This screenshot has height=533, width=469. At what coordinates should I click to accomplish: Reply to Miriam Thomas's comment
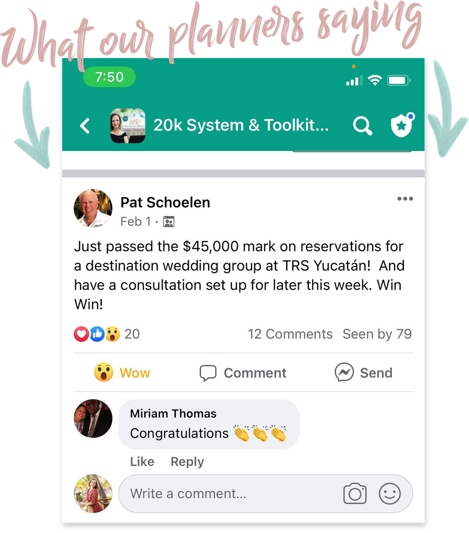coord(187,462)
